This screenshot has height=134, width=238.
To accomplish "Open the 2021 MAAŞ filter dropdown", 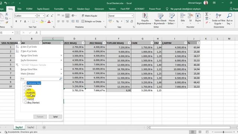I will pyautogui.click(x=83, y=43).
